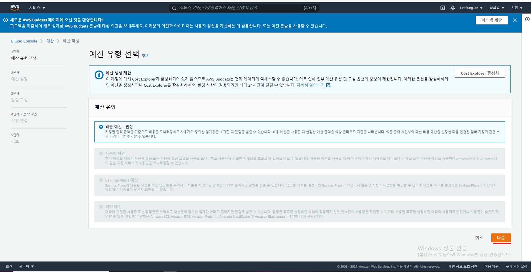This screenshot has height=272, width=531.
Task: Click the external link icon after 자세히 알아보기
Action: (328, 85)
